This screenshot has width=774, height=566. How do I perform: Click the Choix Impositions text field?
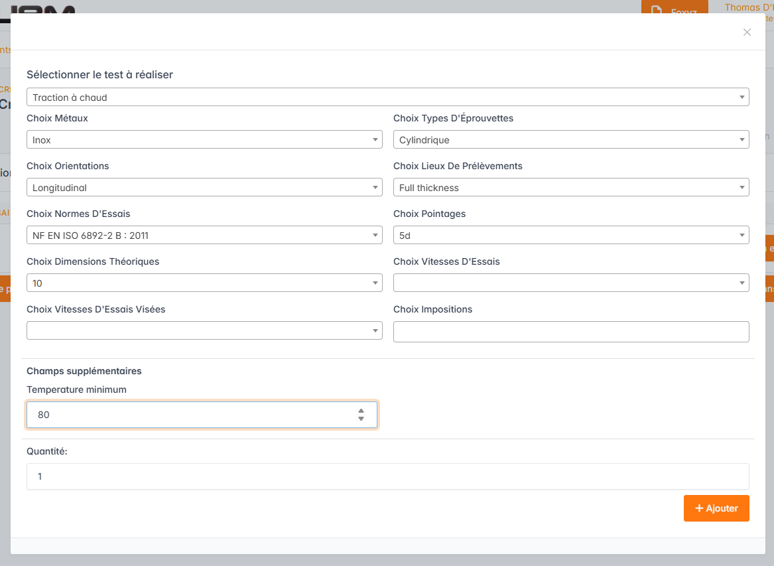[570, 332]
